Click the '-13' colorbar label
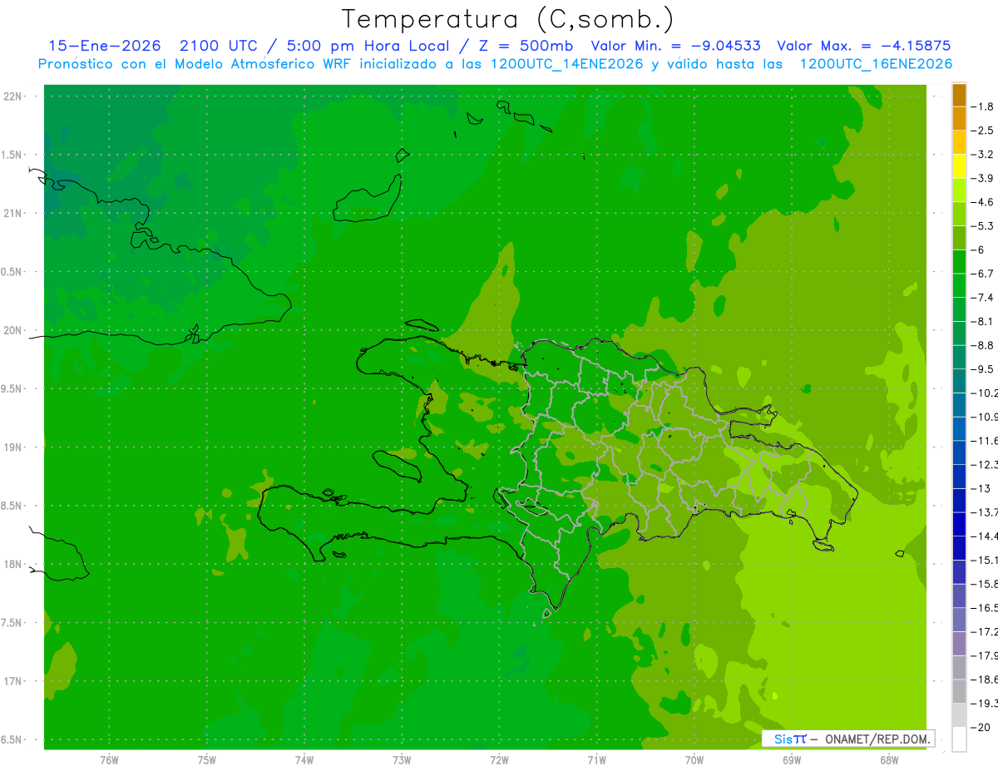This screenshot has width=998, height=771. pyautogui.click(x=980, y=488)
